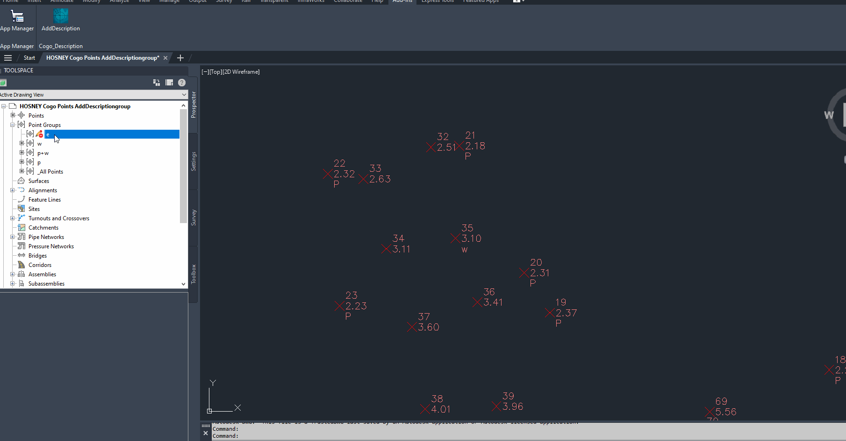
Task: Click the W face of the ViewCube
Action: pos(829,115)
